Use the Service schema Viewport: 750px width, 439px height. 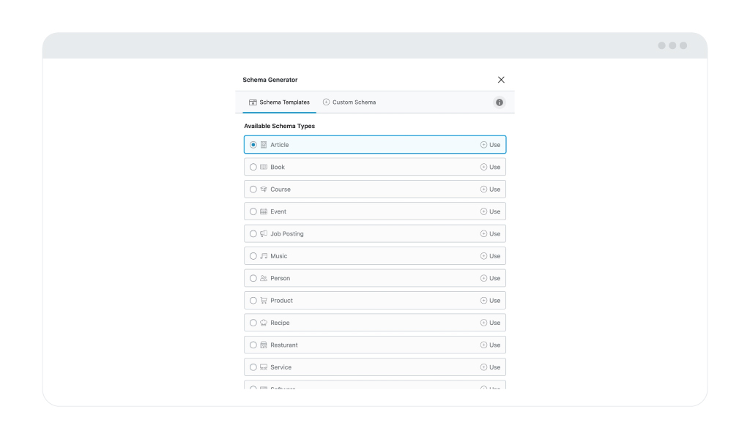click(490, 367)
